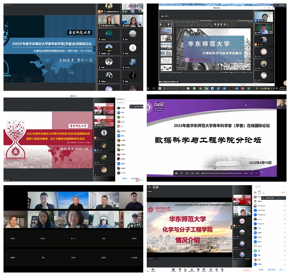Viewport: 290px width, 276px height.
Task: Open 分组讨论 breakout rooms in chemistry meeting toolbar
Action: click(x=211, y=270)
